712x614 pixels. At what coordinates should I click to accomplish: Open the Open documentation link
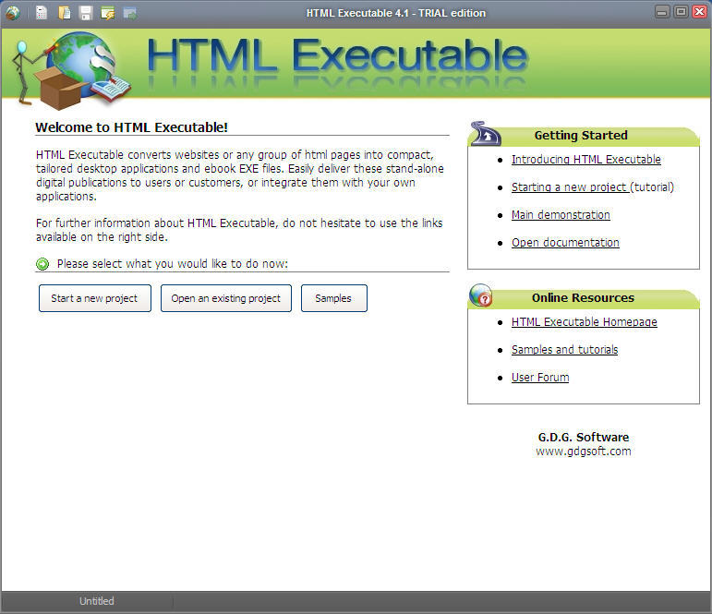click(x=565, y=243)
